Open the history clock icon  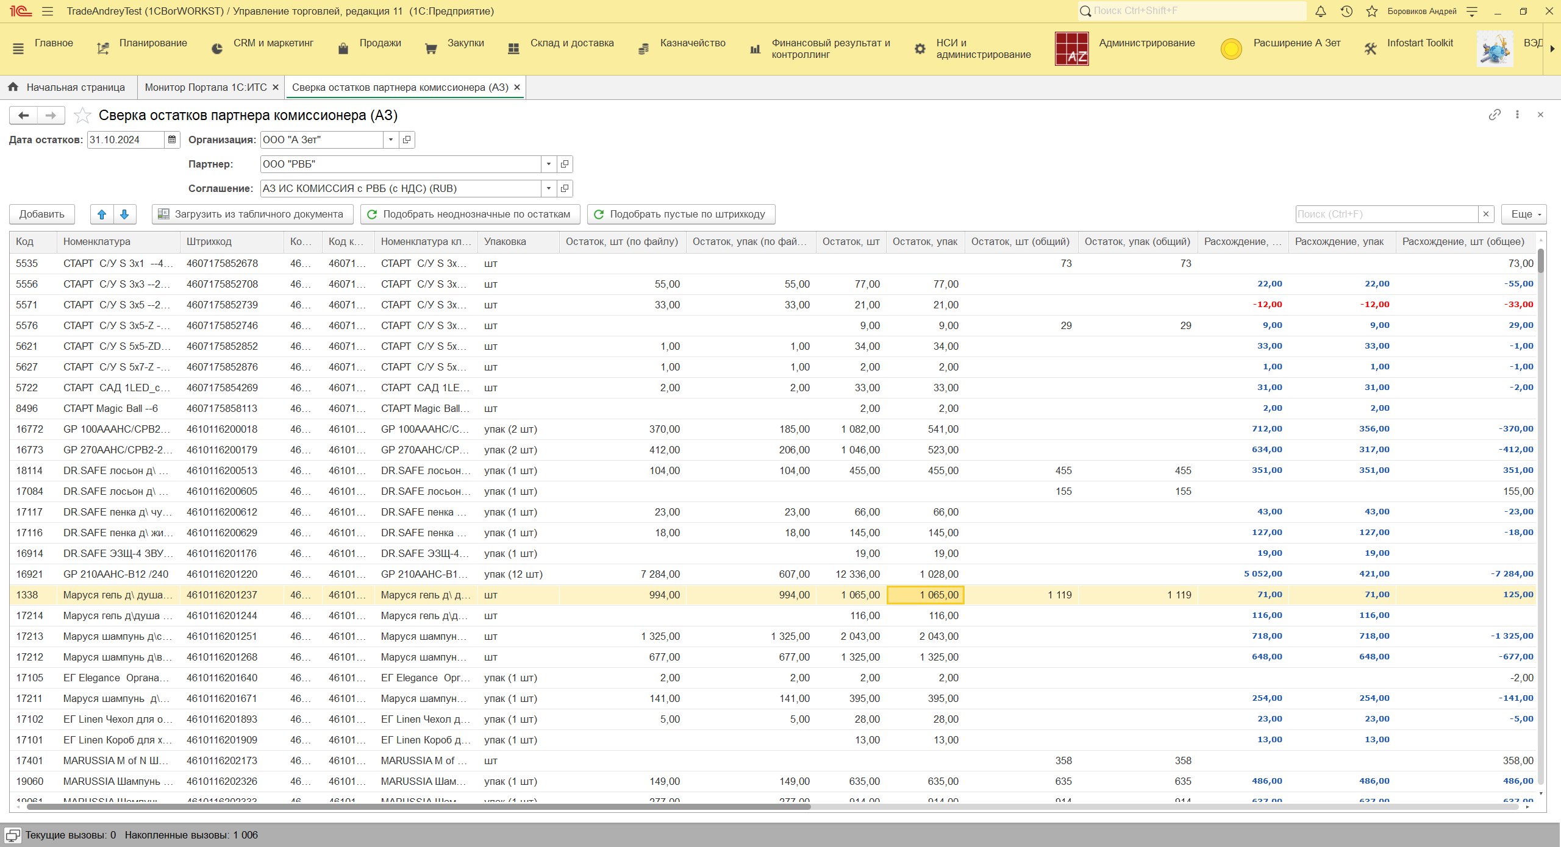pos(1346,11)
